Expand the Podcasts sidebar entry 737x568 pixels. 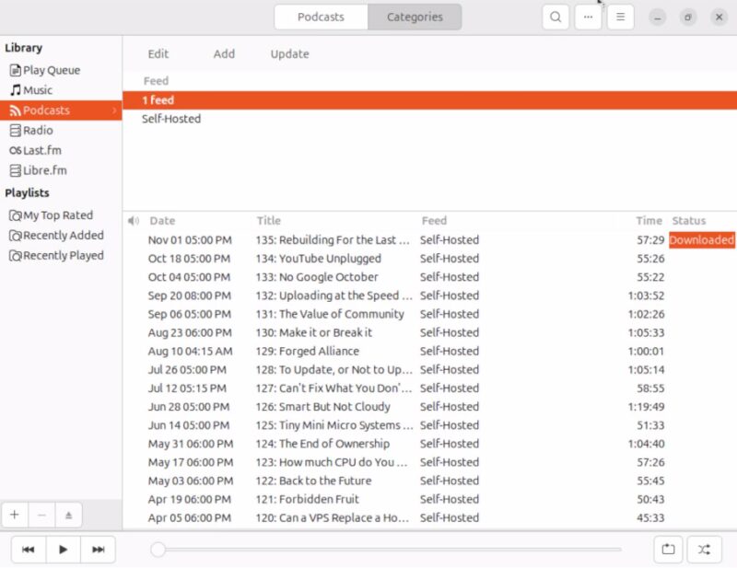pos(115,110)
